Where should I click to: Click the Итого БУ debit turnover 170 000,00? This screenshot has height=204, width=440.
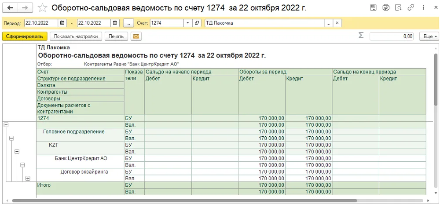pos(262,185)
